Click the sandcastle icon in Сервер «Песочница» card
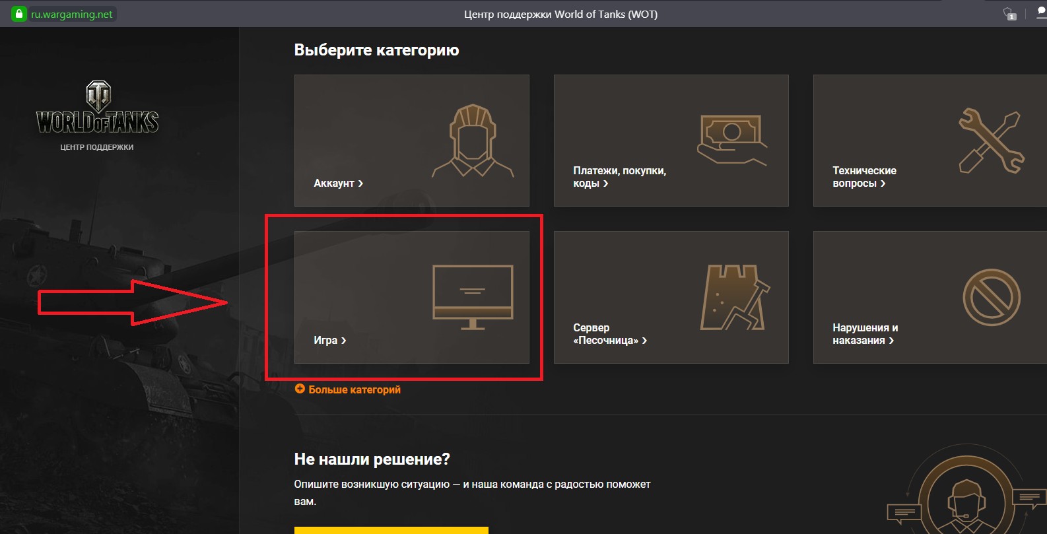Image resolution: width=1047 pixels, height=534 pixels. click(735, 297)
